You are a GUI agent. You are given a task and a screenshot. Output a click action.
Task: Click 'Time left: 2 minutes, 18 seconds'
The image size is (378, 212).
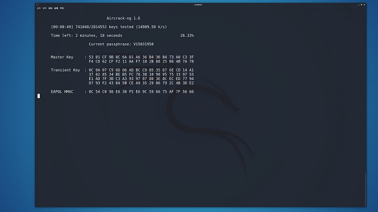87,36
